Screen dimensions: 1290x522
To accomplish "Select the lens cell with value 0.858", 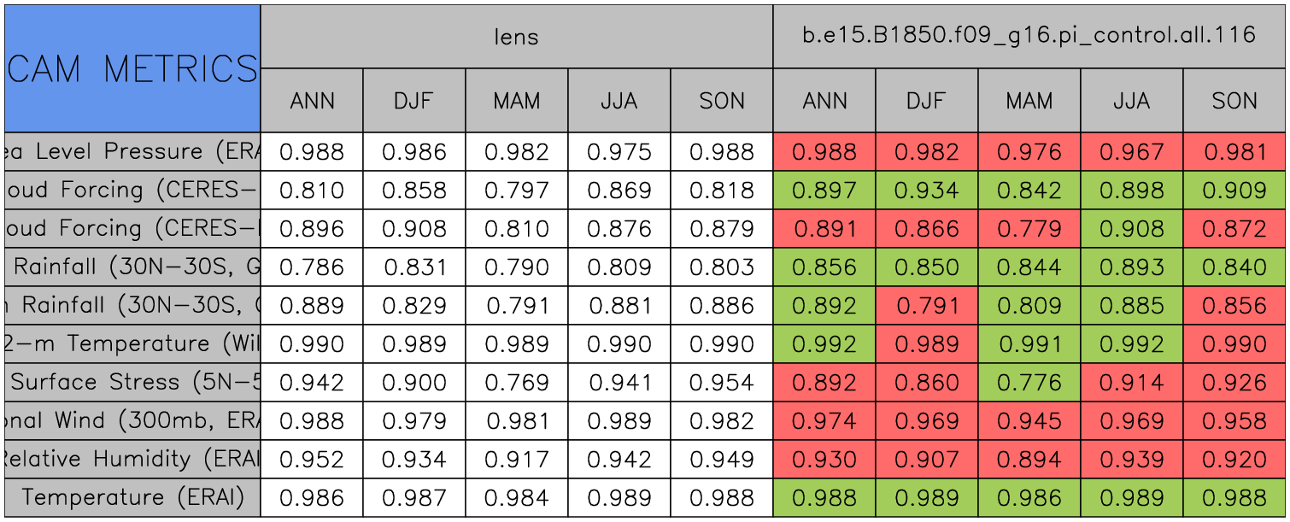I will click(413, 191).
